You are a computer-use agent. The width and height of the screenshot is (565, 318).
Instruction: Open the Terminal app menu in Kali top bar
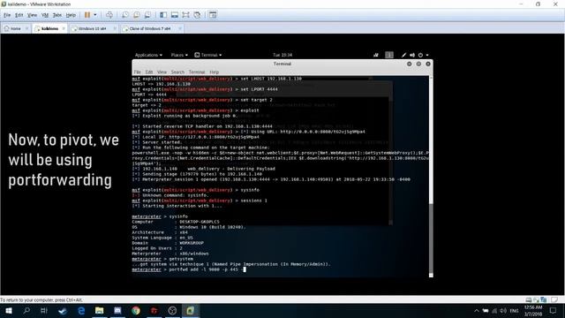tap(208, 55)
